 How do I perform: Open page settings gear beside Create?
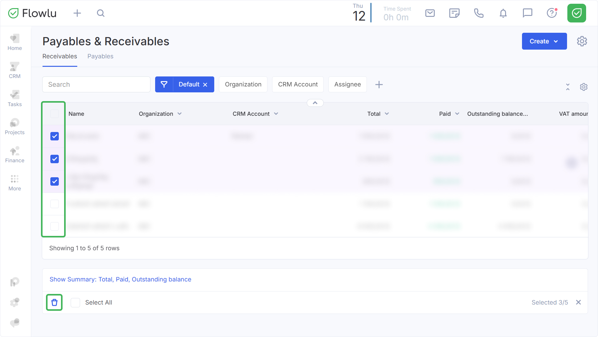pyautogui.click(x=582, y=41)
